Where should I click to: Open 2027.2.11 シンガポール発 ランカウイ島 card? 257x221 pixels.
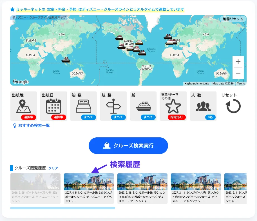[x=196, y=188]
